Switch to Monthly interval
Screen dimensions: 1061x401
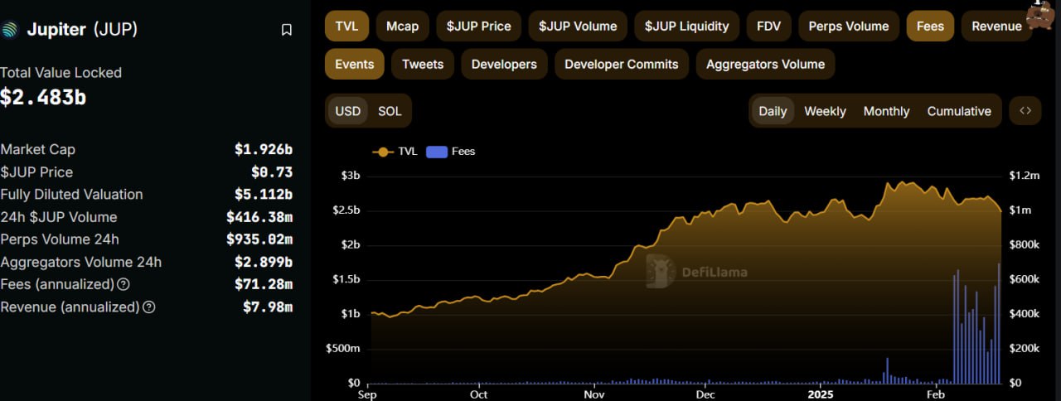tap(886, 111)
